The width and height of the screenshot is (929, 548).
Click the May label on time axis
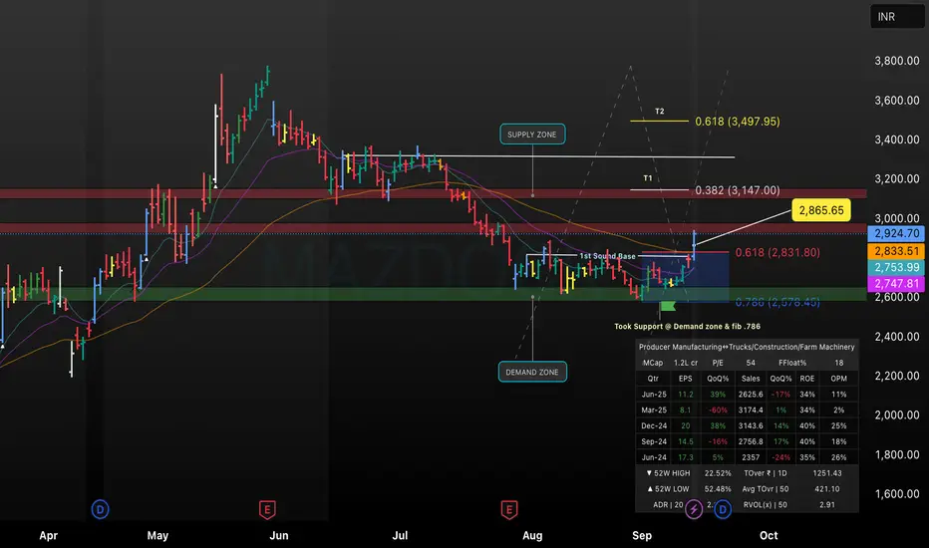[x=157, y=536]
